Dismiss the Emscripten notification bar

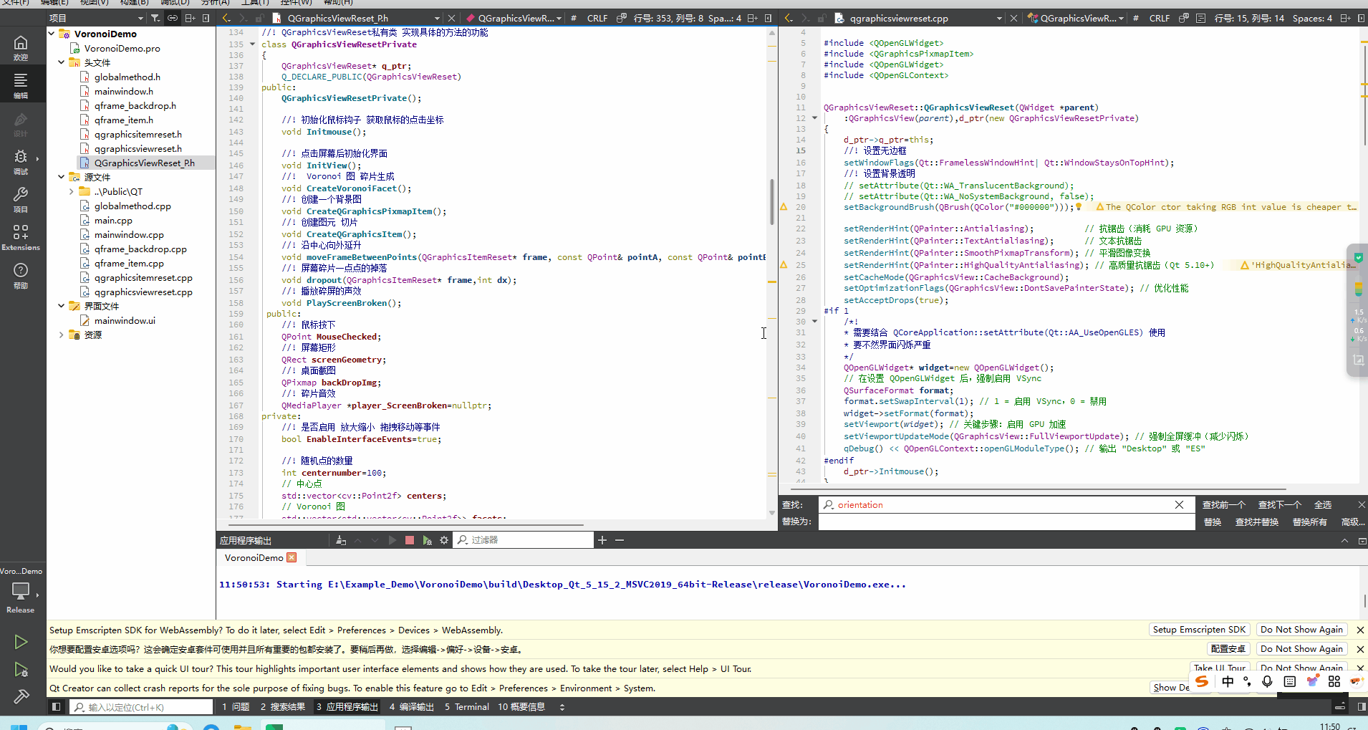point(1360,630)
